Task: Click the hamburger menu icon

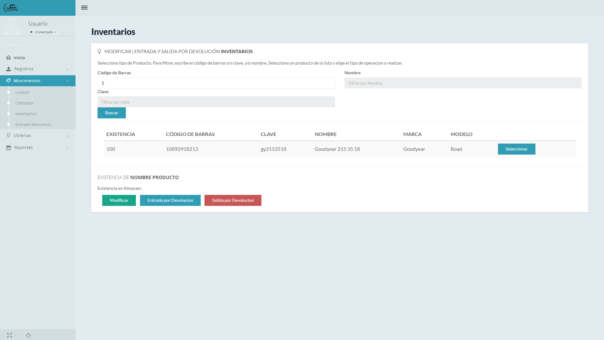Action: tap(84, 8)
